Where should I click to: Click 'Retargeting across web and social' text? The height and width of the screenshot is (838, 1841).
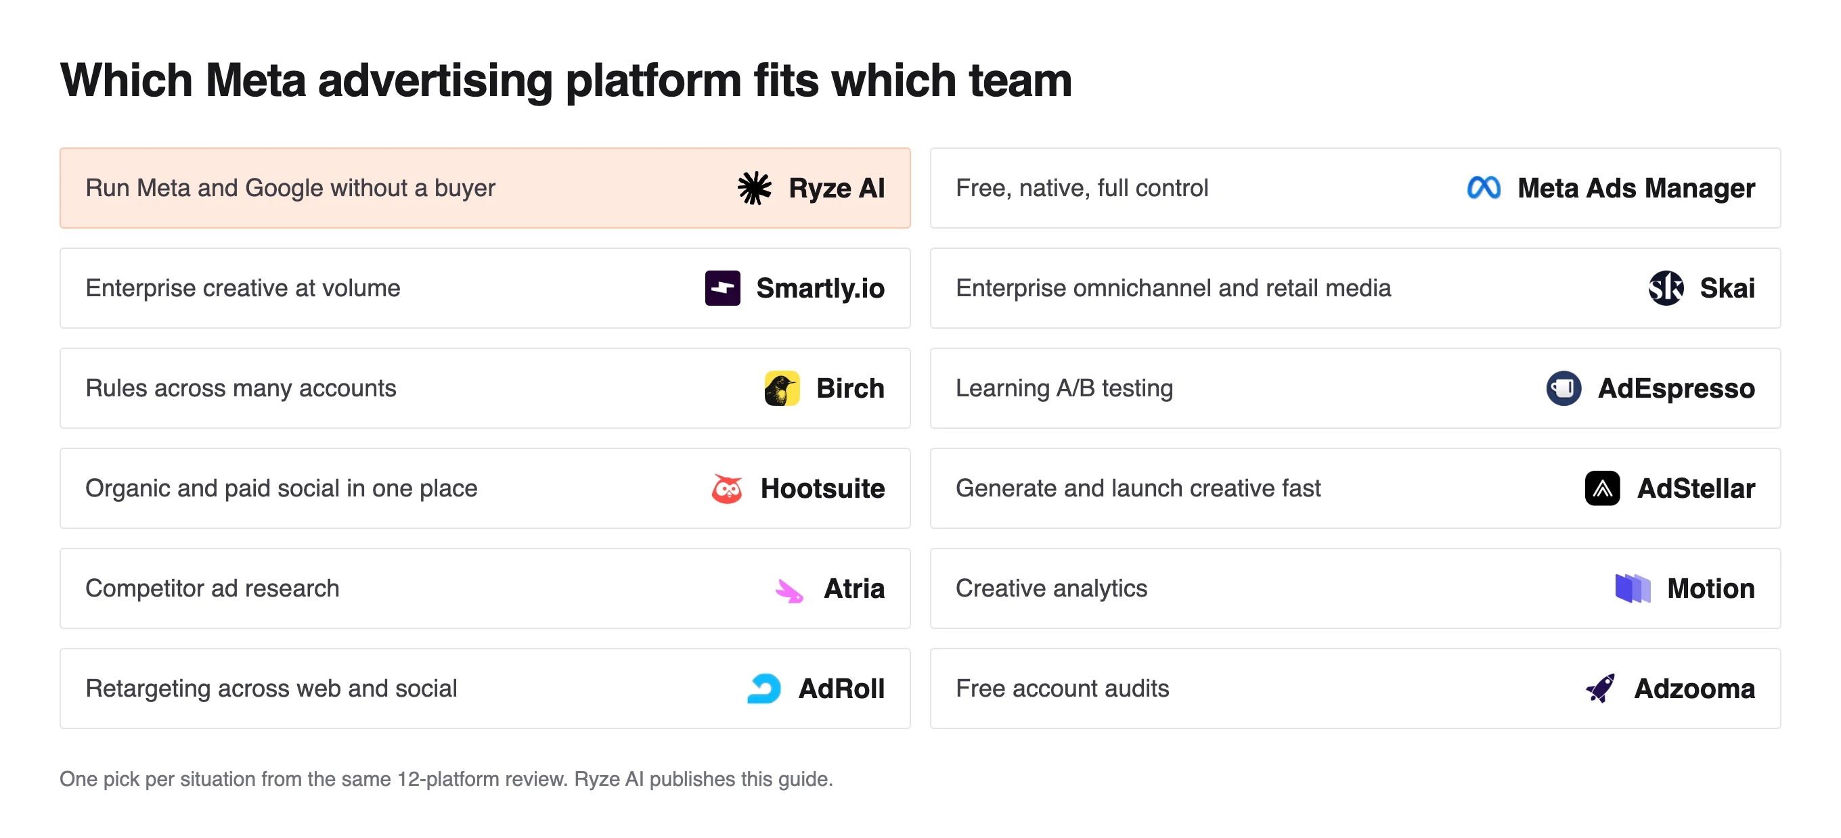click(271, 688)
